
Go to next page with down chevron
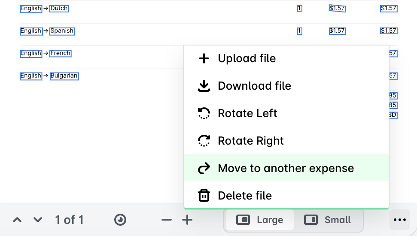(x=38, y=220)
